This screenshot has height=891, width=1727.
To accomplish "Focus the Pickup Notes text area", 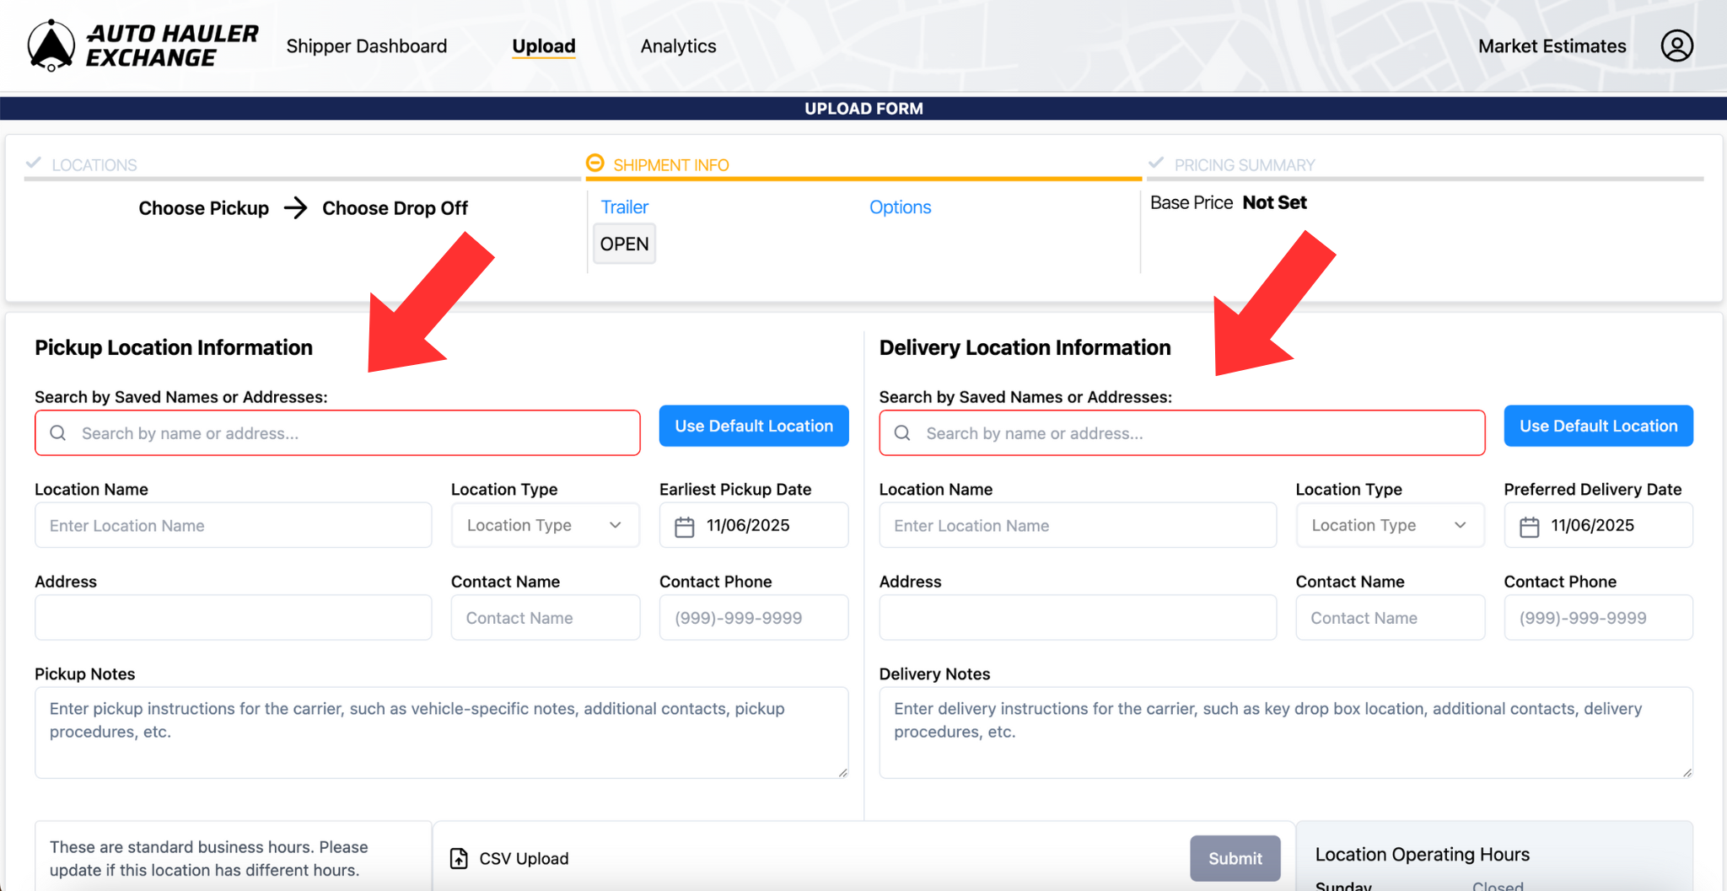I will pos(441,732).
